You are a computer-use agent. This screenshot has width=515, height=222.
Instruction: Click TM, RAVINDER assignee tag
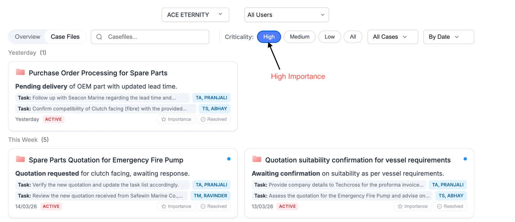click(210, 196)
